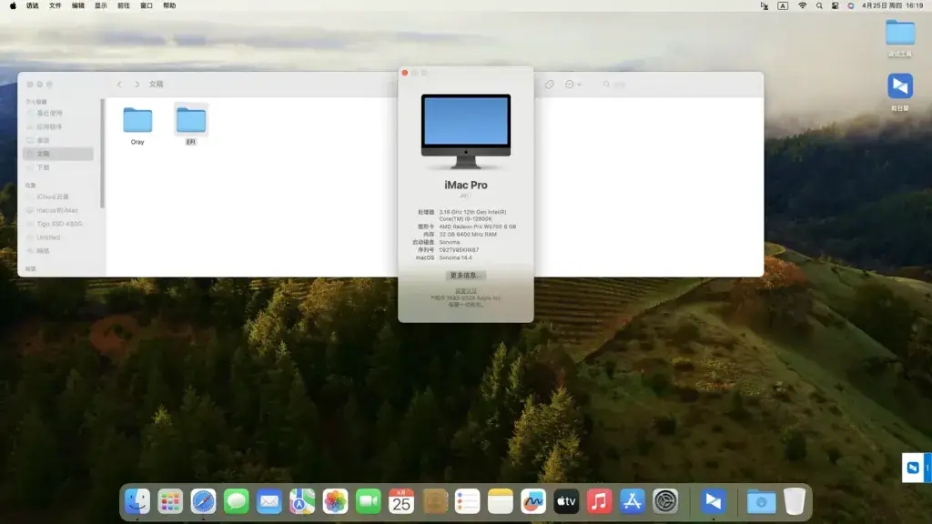The image size is (932, 524).
Task: Go forward in the Finder window
Action: click(x=137, y=85)
